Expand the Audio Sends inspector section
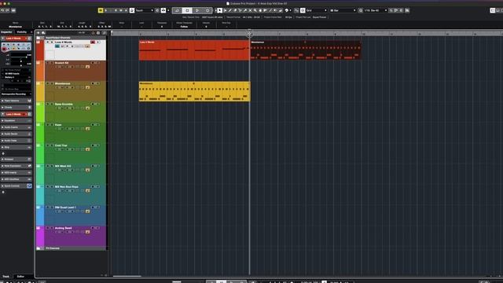 pos(16,134)
